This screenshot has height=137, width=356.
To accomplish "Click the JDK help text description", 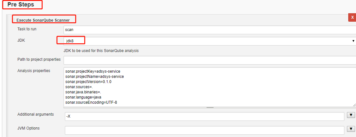I will click(x=101, y=51).
